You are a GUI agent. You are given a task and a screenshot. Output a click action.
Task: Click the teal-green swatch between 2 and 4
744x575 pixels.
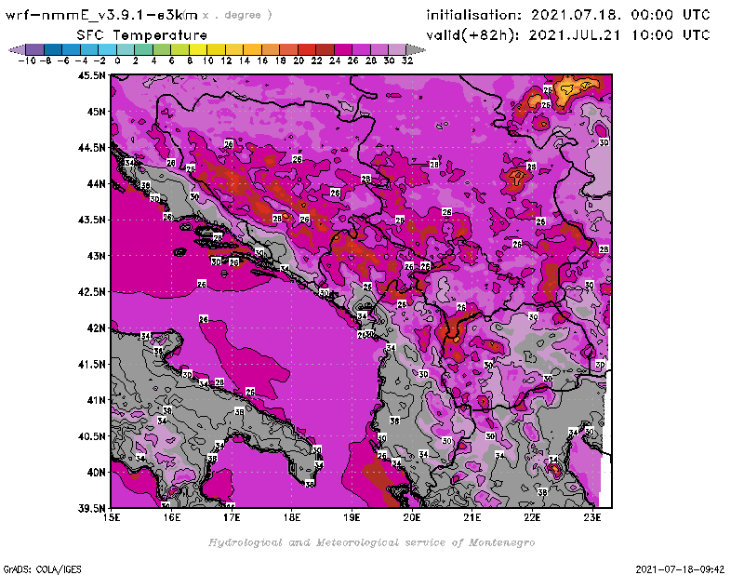click(x=144, y=49)
